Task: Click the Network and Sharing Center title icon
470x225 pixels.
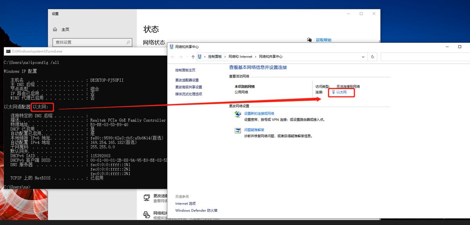Action: click(172, 46)
